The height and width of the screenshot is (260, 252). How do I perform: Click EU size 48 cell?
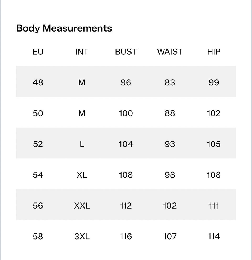(x=38, y=82)
